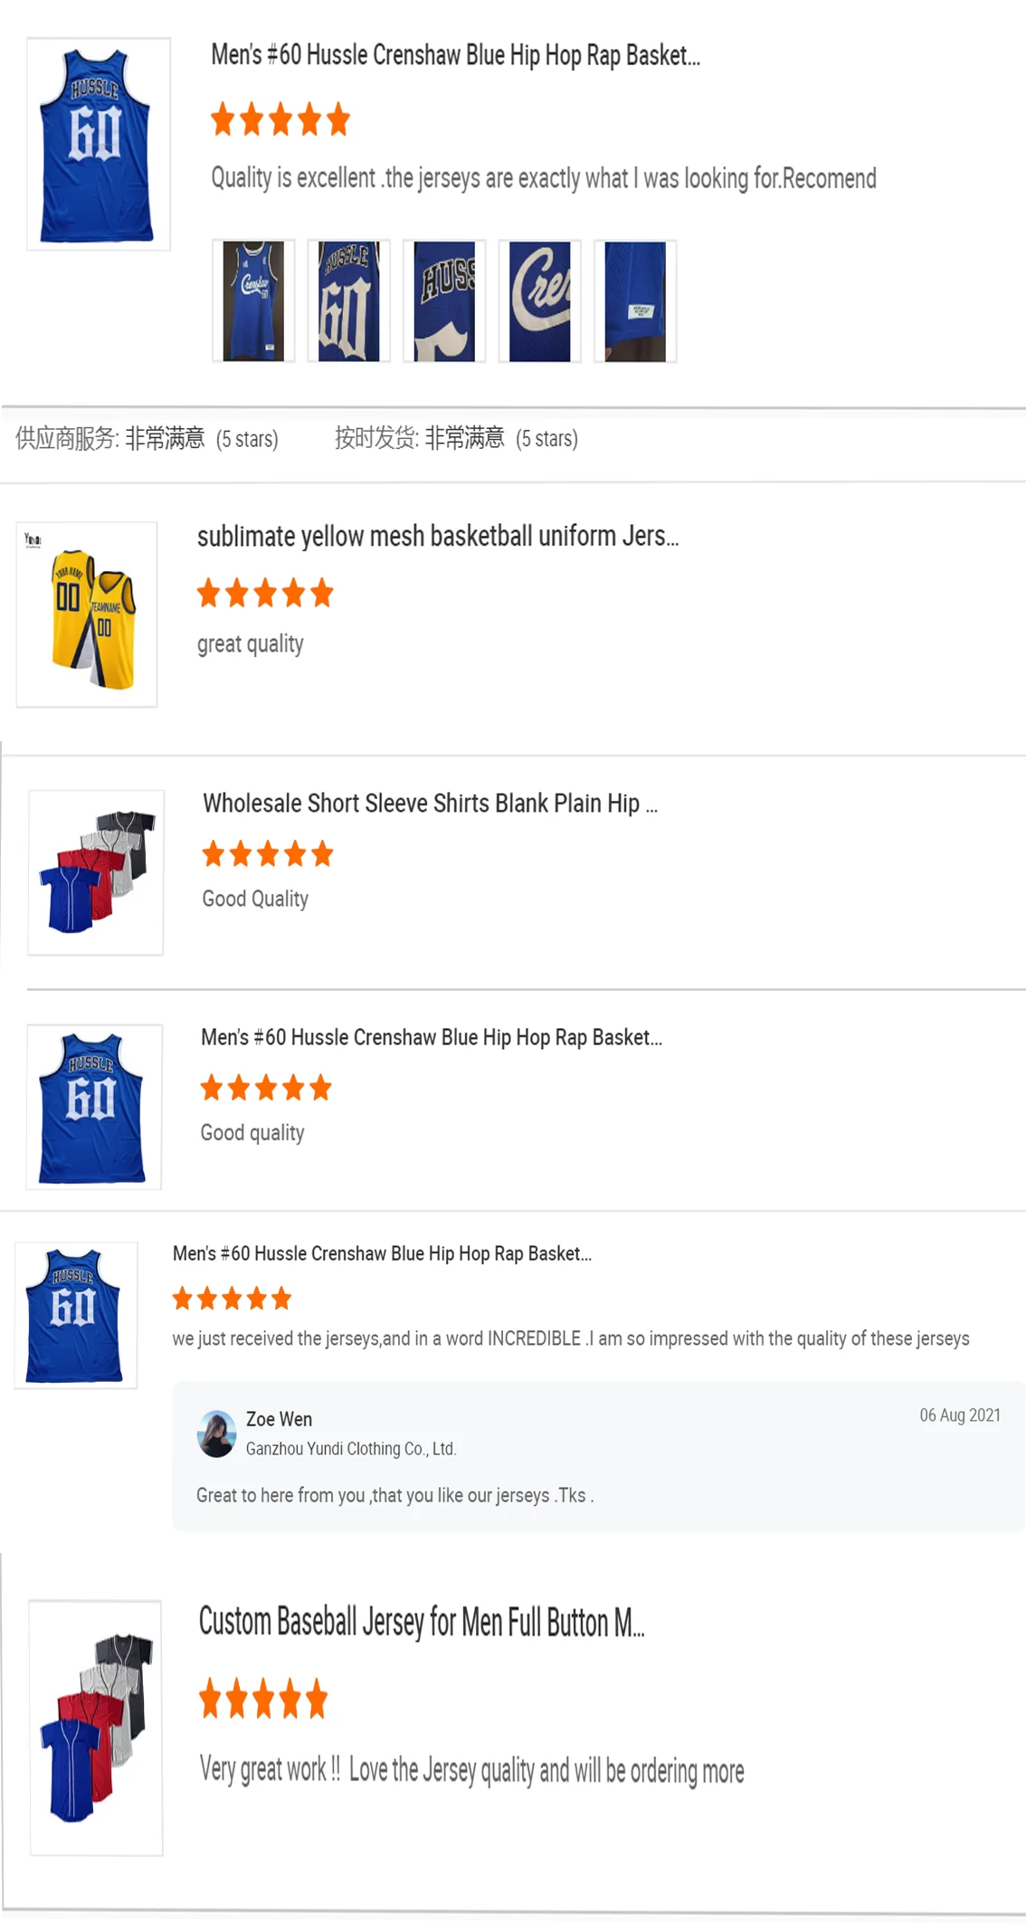Click the Zoe Wen reviewer name
The width and height of the screenshot is (1026, 1924).
[x=279, y=1419]
